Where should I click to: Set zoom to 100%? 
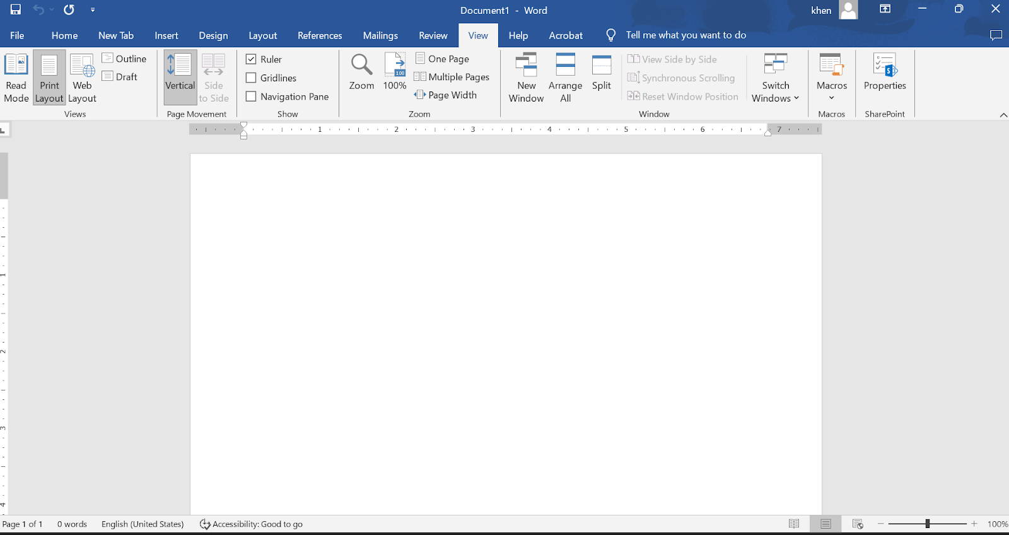click(x=395, y=73)
